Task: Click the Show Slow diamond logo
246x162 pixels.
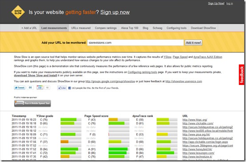Action: tap(18, 12)
